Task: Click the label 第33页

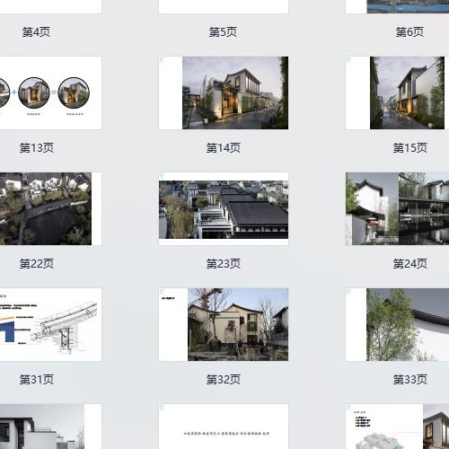Action: click(x=410, y=380)
